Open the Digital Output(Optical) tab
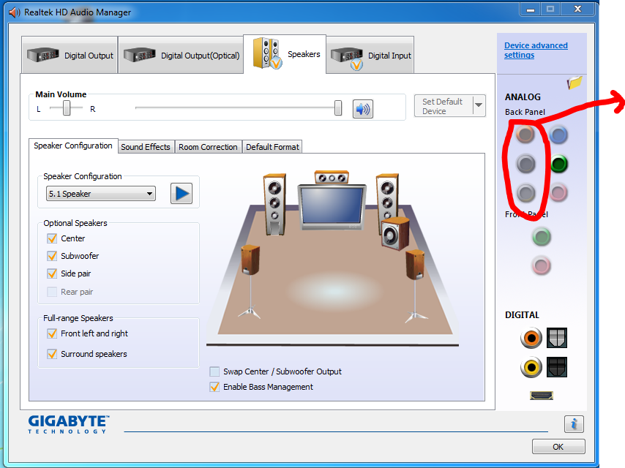Image resolution: width=625 pixels, height=468 pixels. (x=181, y=55)
